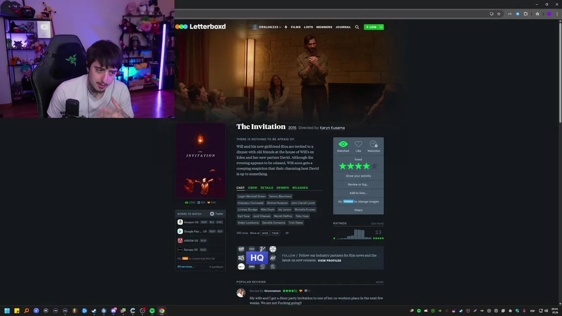Open the Add to lists option
This screenshot has height=316, width=562.
pos(358,193)
